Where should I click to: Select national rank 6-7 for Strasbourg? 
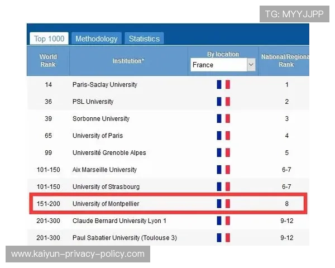click(286, 187)
